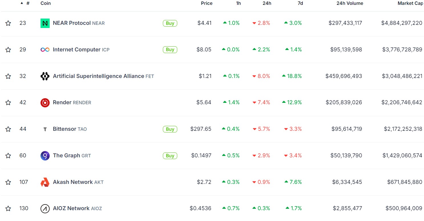
Task: Open the Akash Network coin link
Action: coord(73,182)
